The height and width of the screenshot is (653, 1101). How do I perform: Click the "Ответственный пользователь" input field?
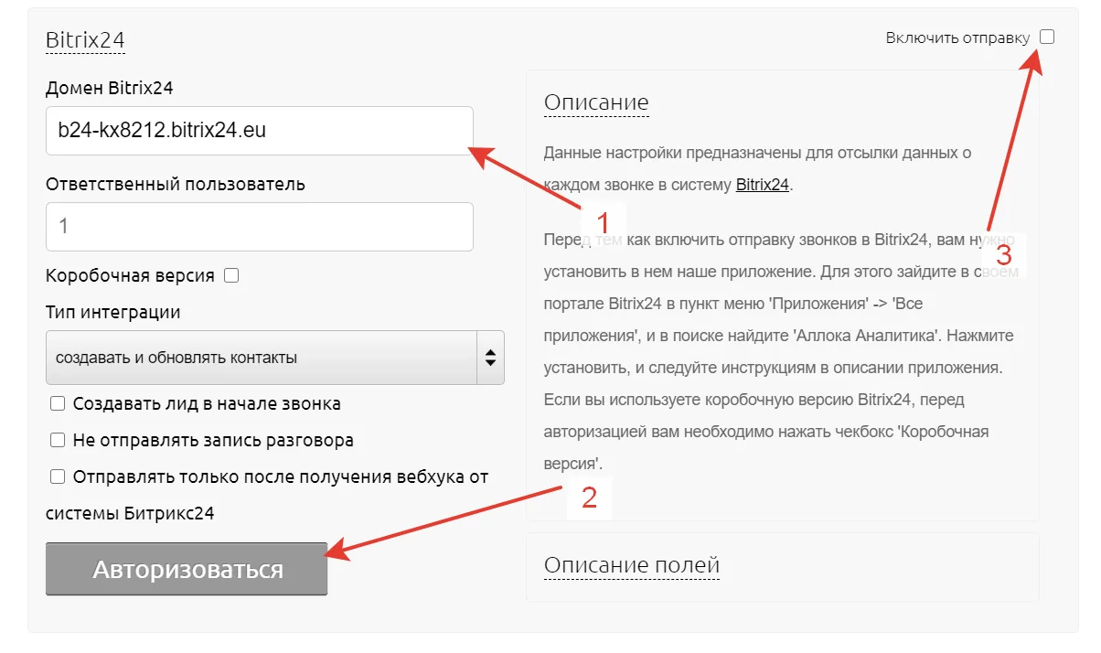point(260,226)
